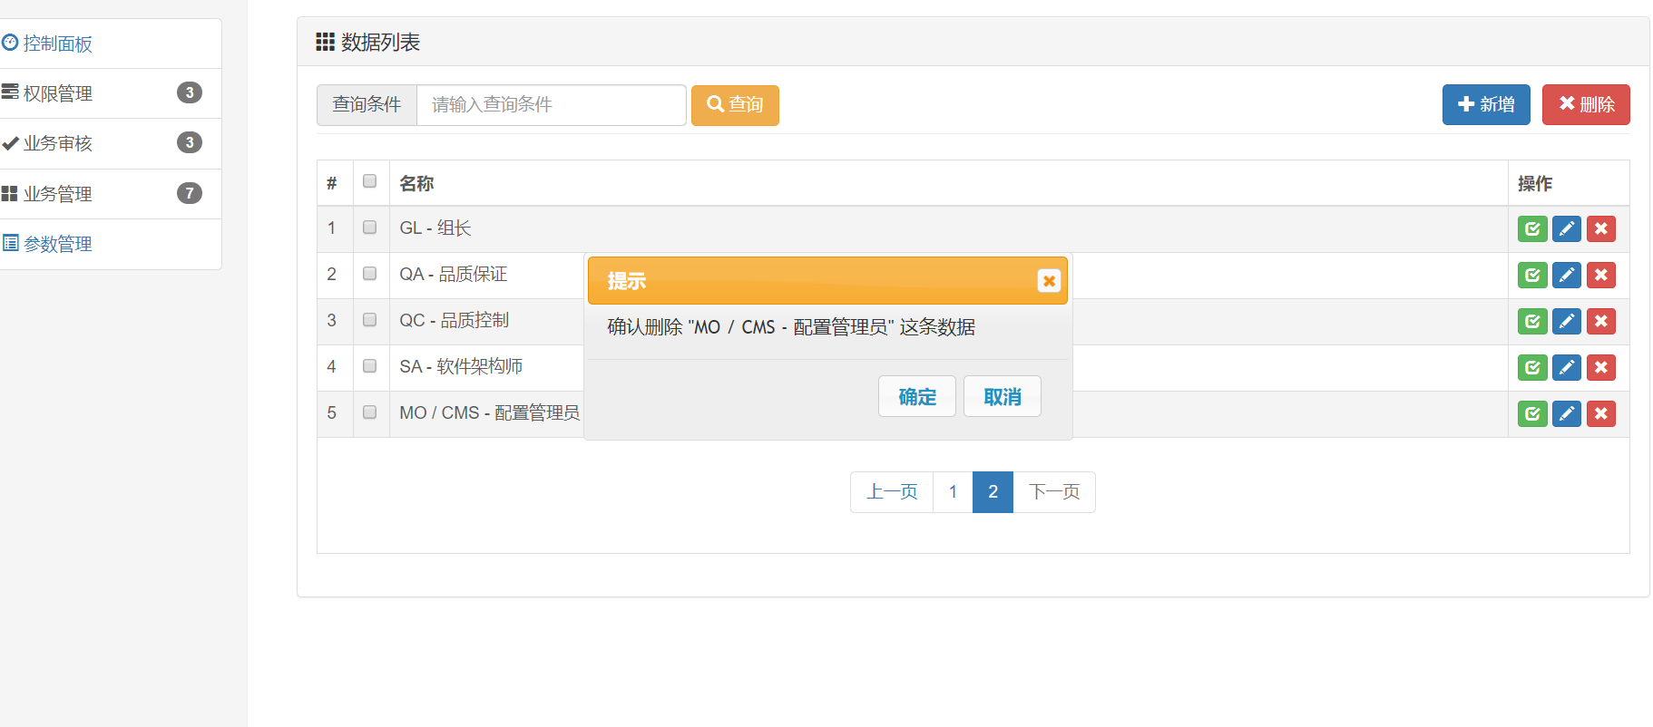Click green approve icon for QA - 品质保证
This screenshot has height=727, width=1653.
[x=1532, y=275]
